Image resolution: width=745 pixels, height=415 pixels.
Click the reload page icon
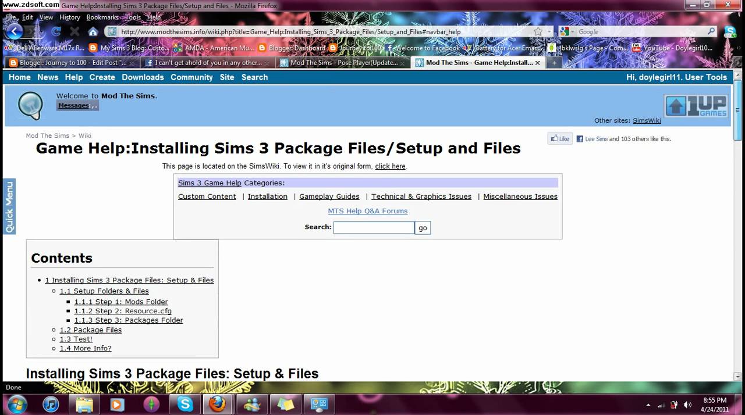pyautogui.click(x=56, y=31)
